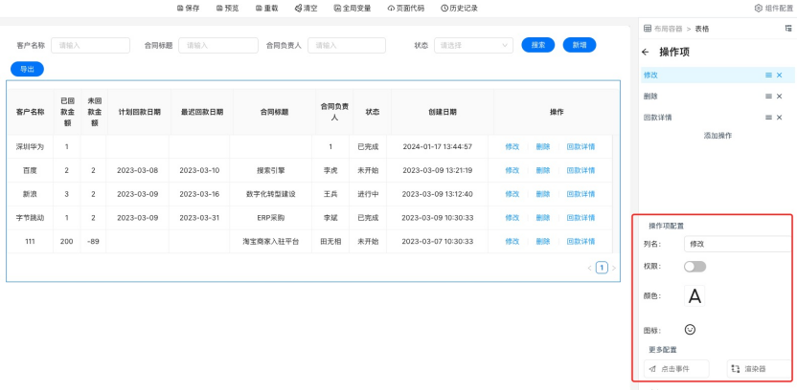
Task: Click the 保存 save toolbar item
Action: 188,8
